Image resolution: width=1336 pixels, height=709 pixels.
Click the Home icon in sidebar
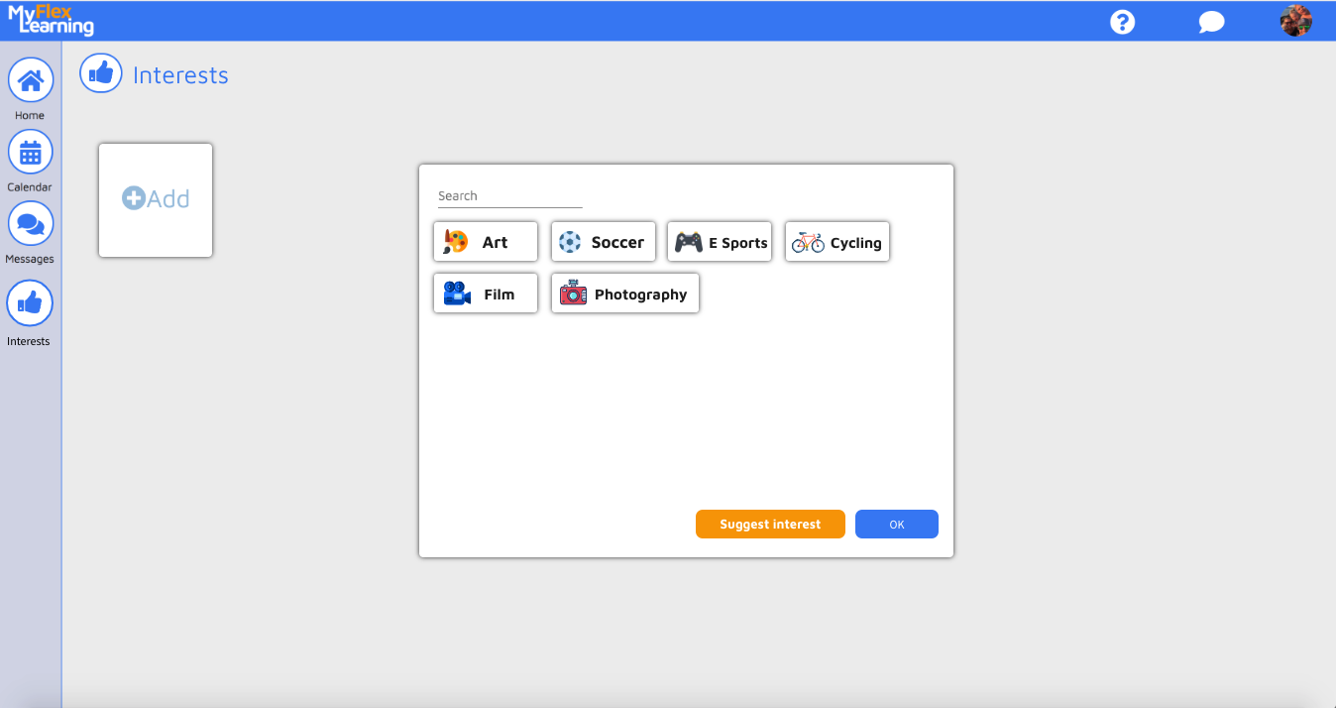[x=30, y=80]
